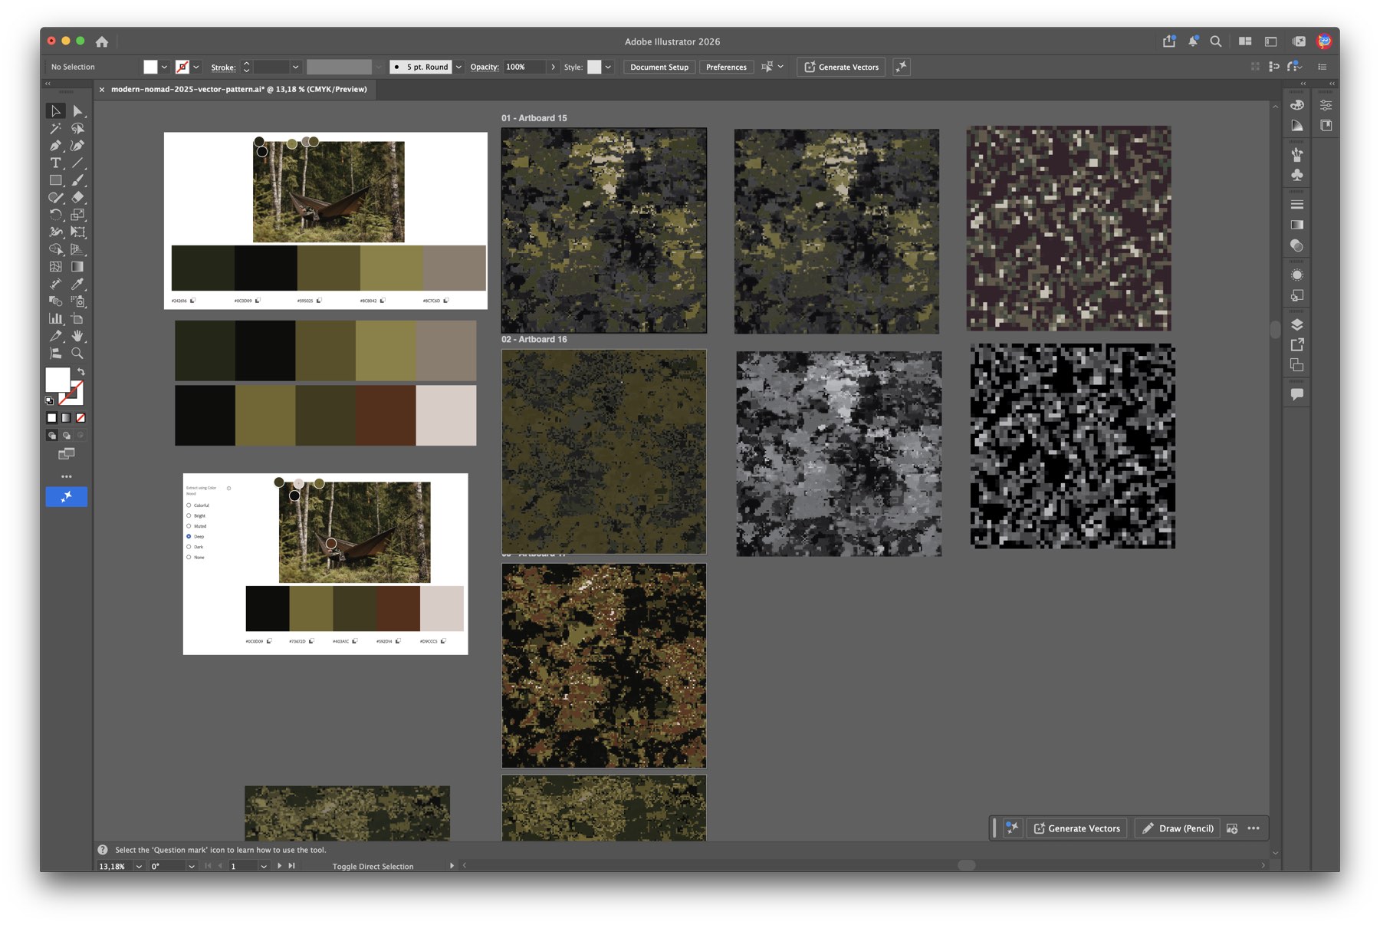Select the 'Bright' color mood radio

tap(189, 515)
